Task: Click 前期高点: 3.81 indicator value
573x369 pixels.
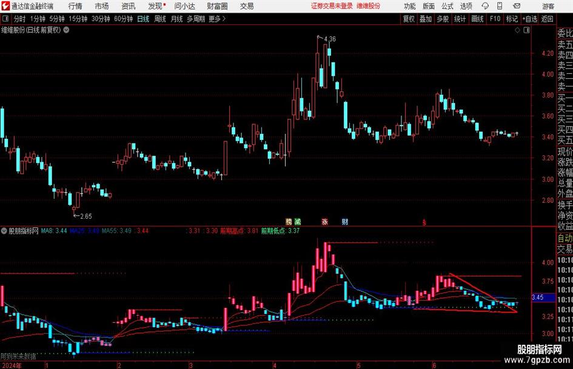Action: pyautogui.click(x=239, y=230)
